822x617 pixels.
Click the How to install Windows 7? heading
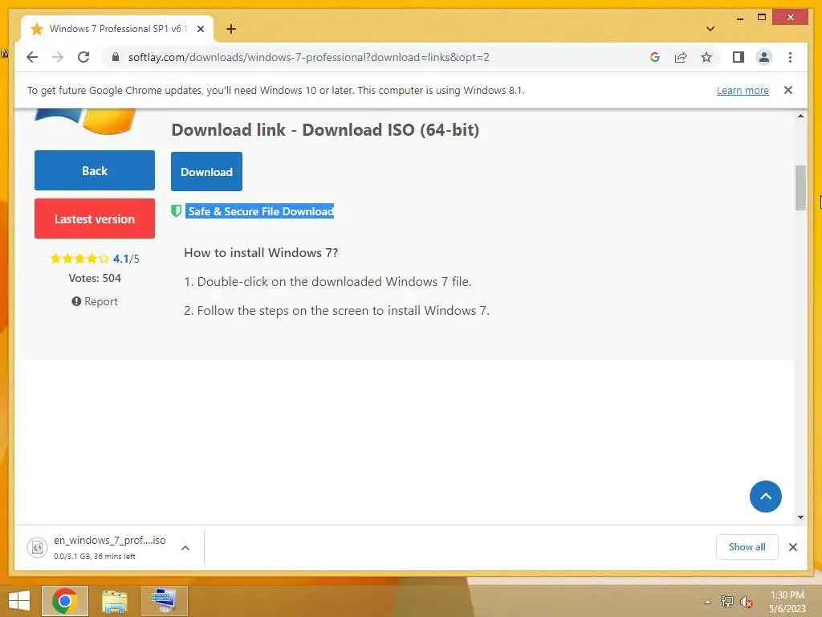click(261, 253)
